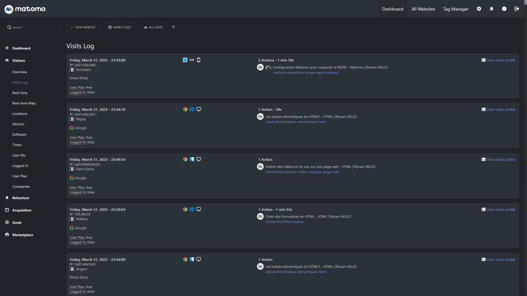Click the notifications bell icon
The width and height of the screenshot is (527, 296).
pyautogui.click(x=491, y=9)
